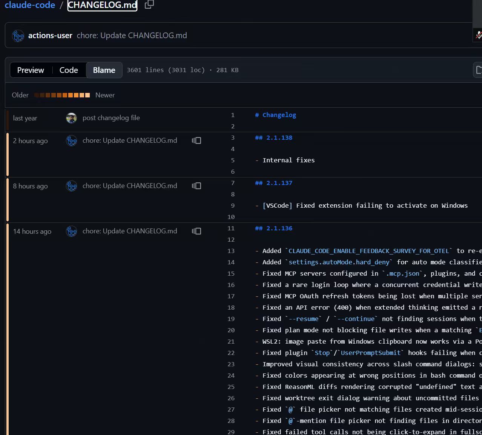Screen dimensions: 482x435
Task: Click the '[VSCode] Fixed extension failing to activate' line
Action: coord(361,206)
